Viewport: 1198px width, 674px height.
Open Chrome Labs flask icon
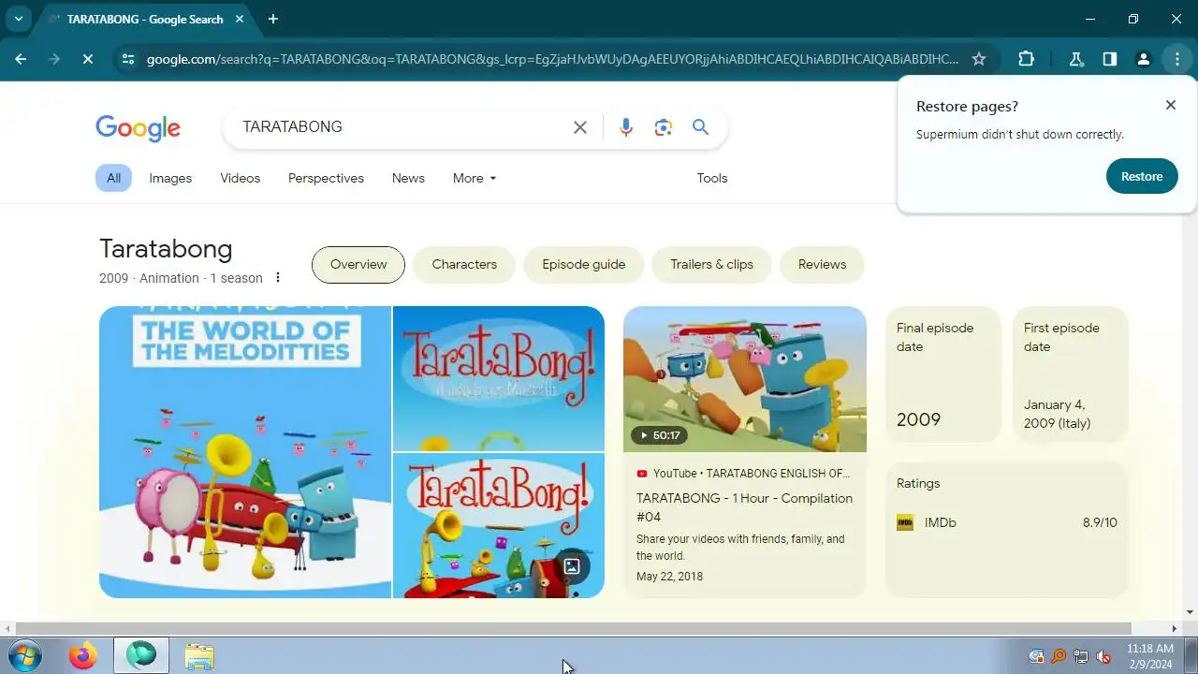click(x=1076, y=59)
